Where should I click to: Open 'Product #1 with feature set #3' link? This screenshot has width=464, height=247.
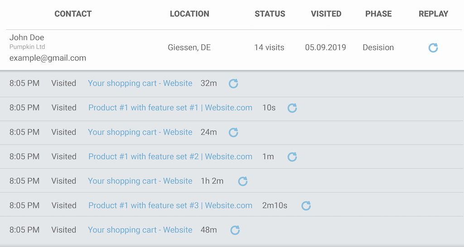pos(170,206)
